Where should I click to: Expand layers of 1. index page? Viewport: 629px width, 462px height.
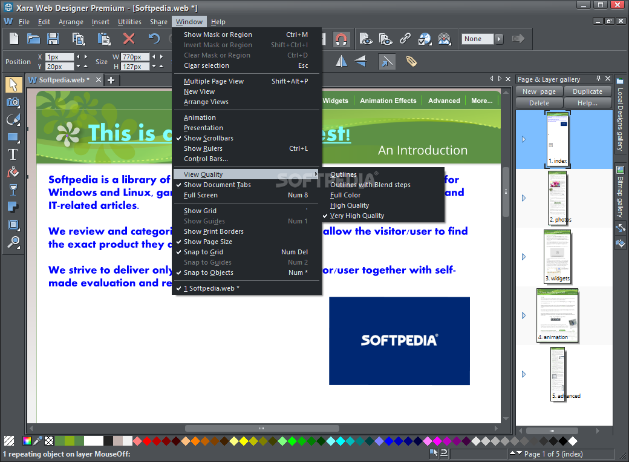[x=524, y=139]
